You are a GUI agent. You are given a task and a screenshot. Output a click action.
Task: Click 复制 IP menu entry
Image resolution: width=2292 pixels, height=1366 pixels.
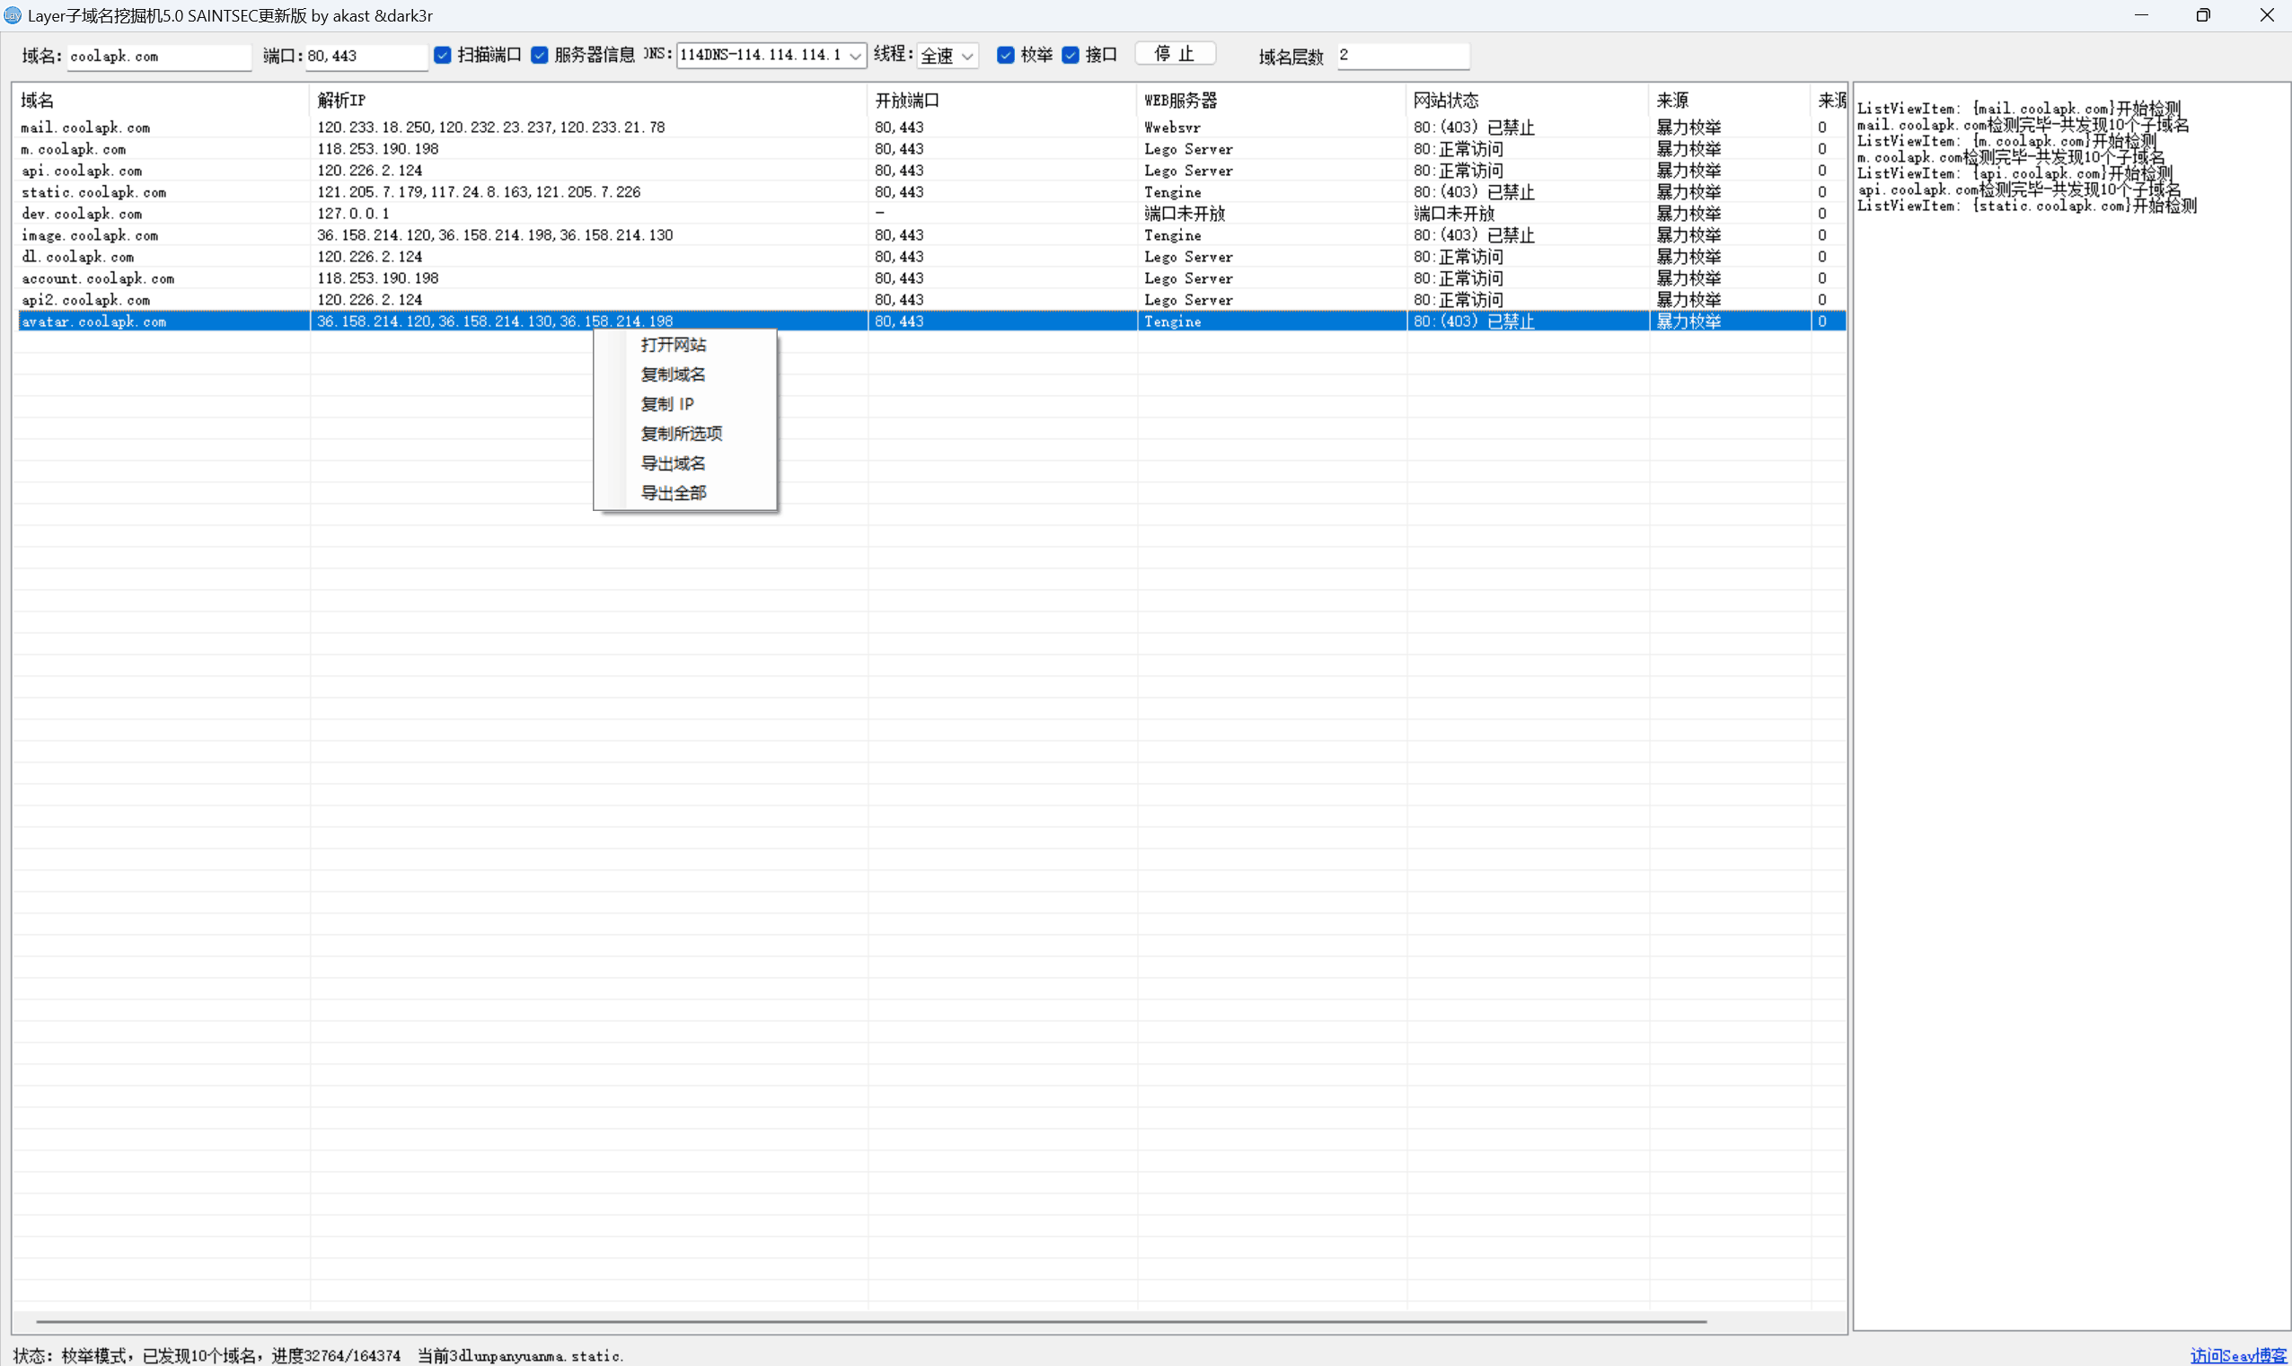click(x=667, y=404)
